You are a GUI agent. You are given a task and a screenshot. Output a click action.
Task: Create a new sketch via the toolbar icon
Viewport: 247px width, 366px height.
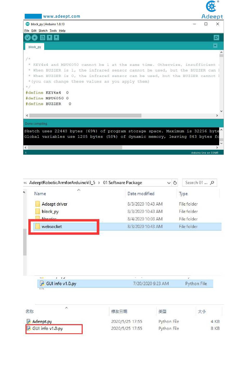coord(43,38)
